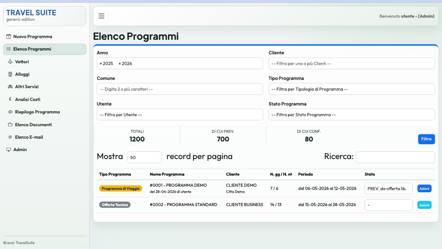The width and height of the screenshot is (442, 249).
Task: Open the Admin menu item
Action: pyautogui.click(x=45, y=149)
